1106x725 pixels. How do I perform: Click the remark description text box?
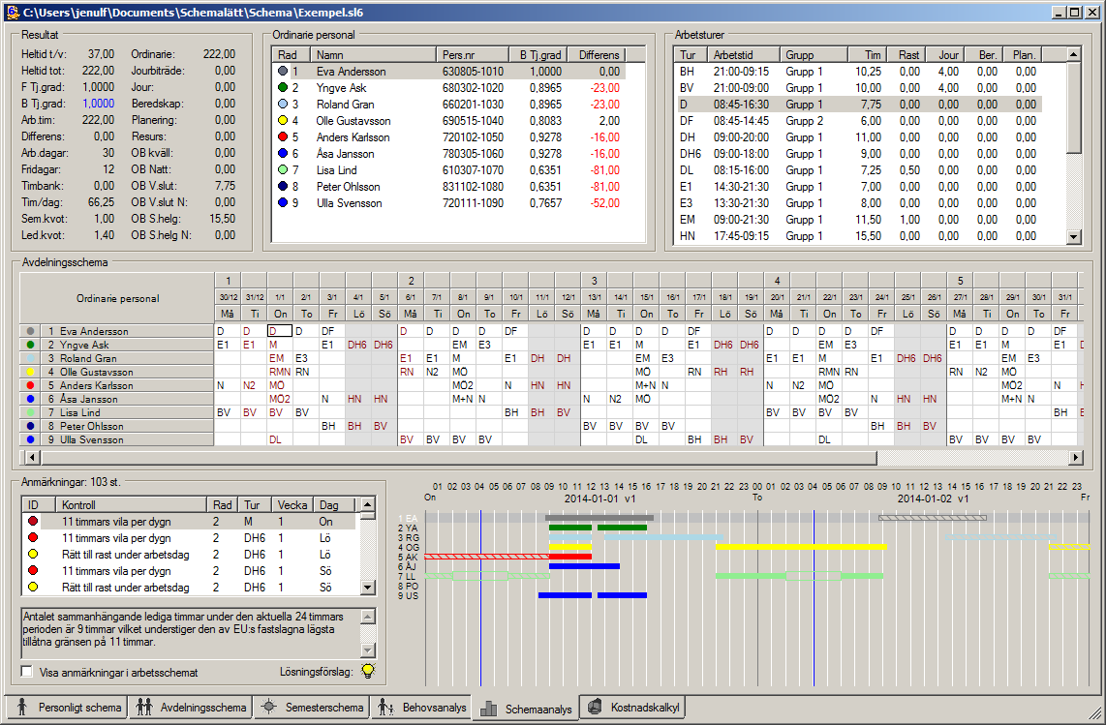(x=191, y=633)
